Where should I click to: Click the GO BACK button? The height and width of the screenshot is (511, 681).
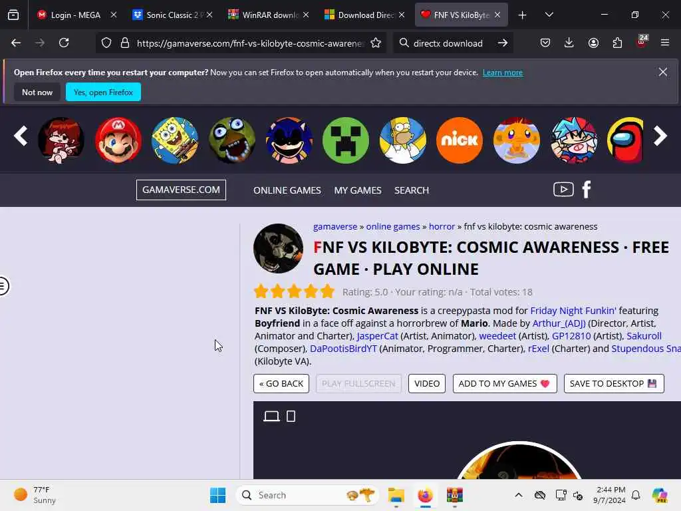[x=281, y=384]
